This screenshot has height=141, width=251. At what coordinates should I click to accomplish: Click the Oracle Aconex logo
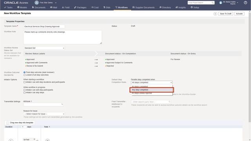16,3
